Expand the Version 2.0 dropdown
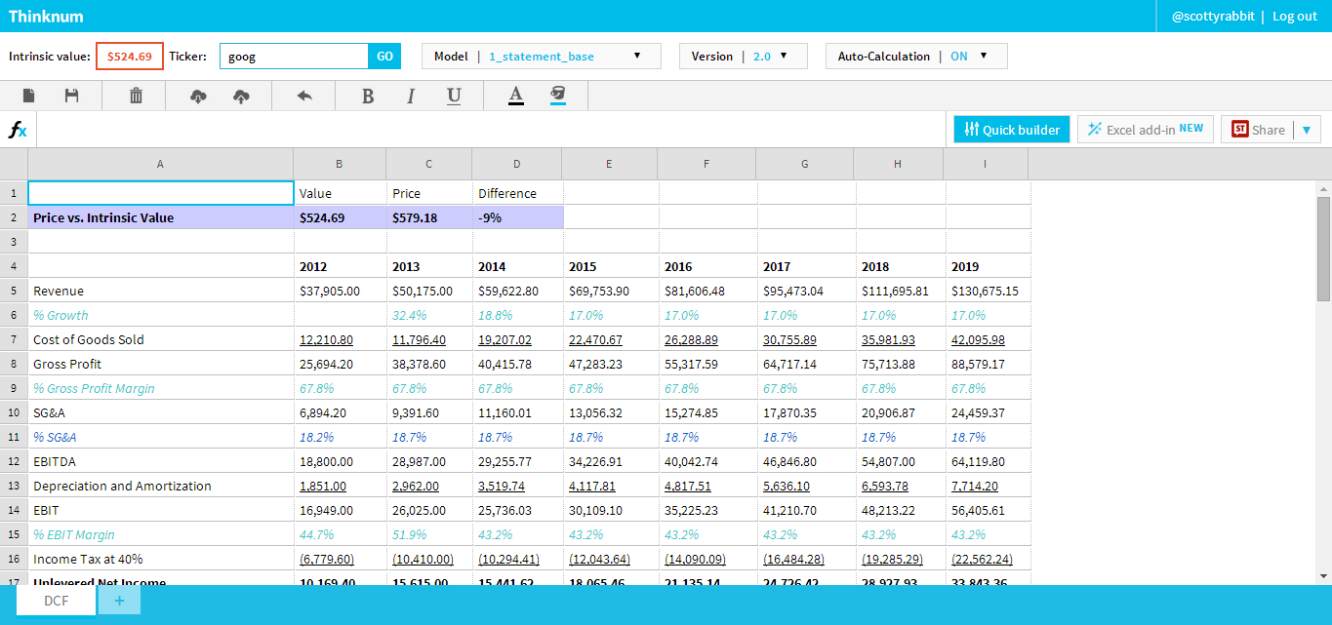Screen dimensions: 1332x625 coord(743,57)
